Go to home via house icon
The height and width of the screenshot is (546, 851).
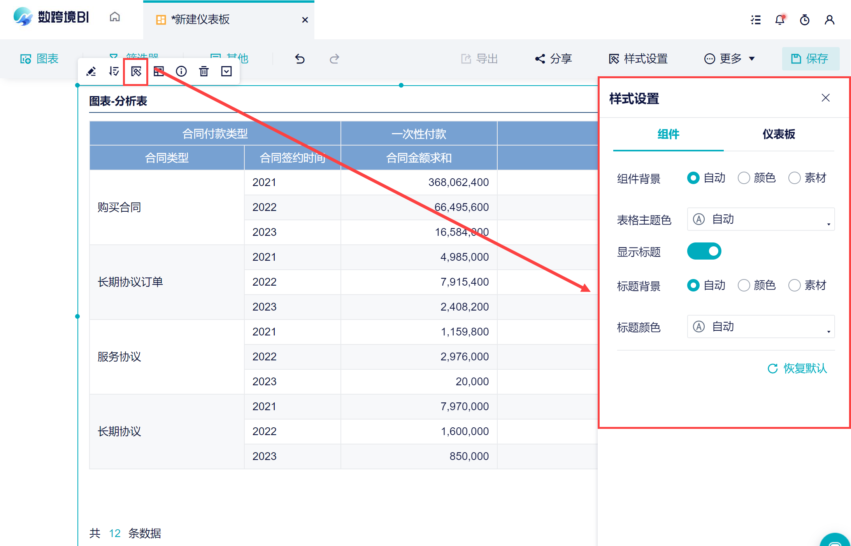click(115, 17)
